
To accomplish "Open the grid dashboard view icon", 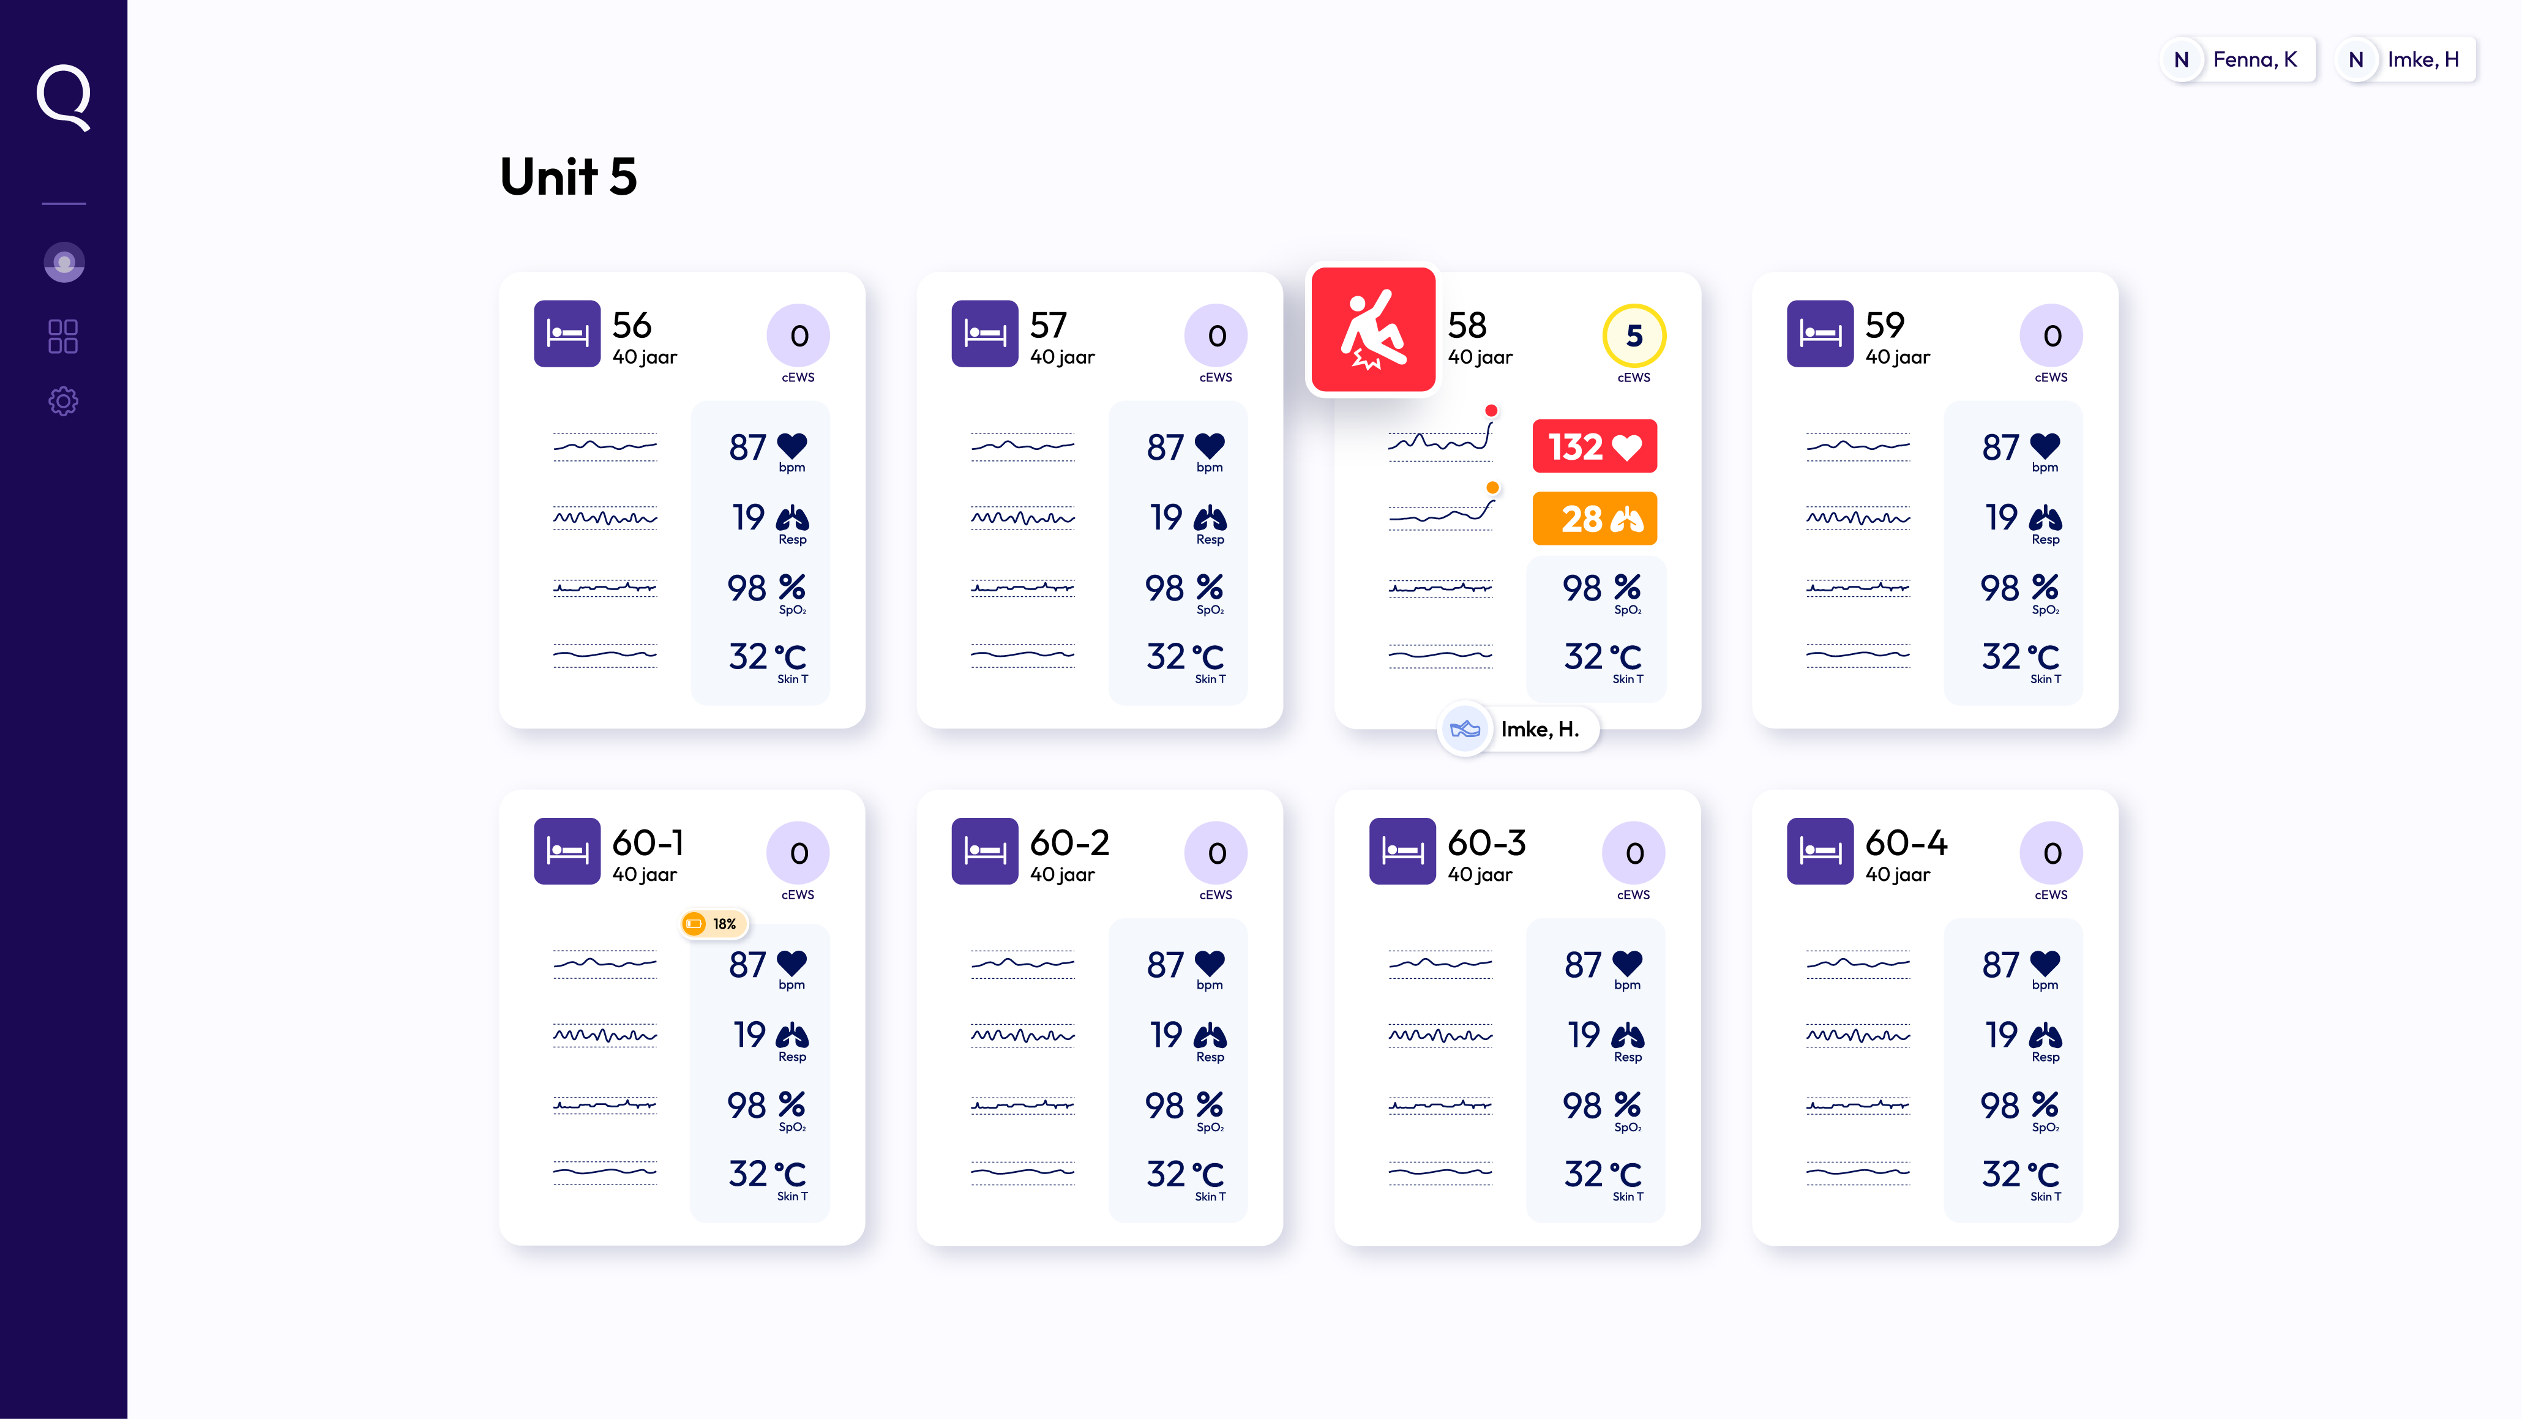I will (x=64, y=336).
